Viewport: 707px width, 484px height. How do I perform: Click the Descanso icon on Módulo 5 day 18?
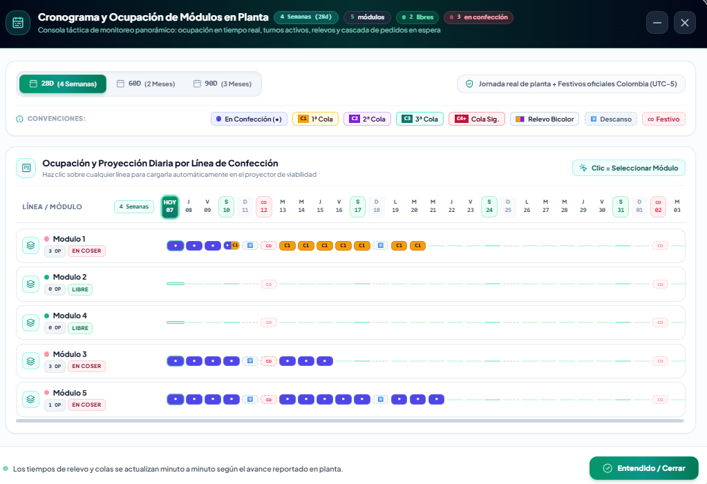click(x=381, y=399)
